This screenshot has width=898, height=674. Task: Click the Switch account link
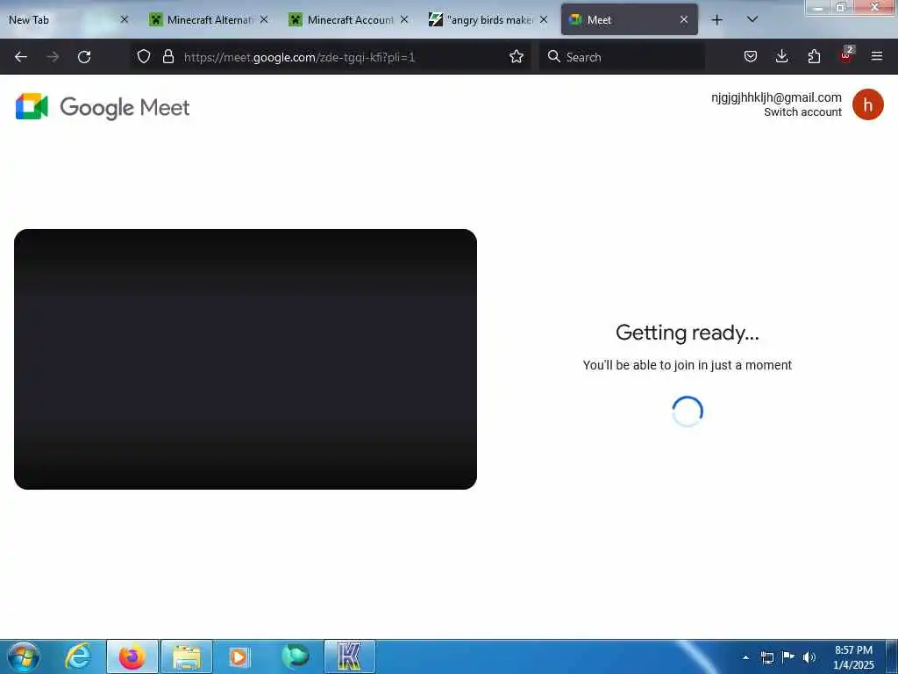(x=802, y=112)
